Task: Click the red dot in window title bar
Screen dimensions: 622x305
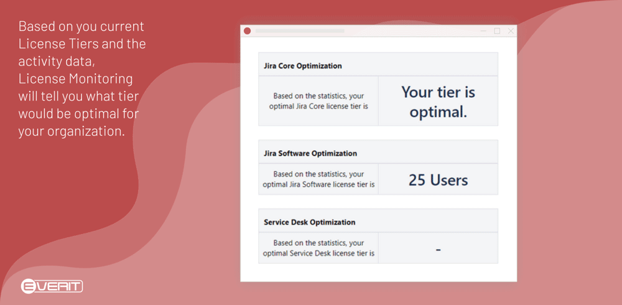Action: 247,31
